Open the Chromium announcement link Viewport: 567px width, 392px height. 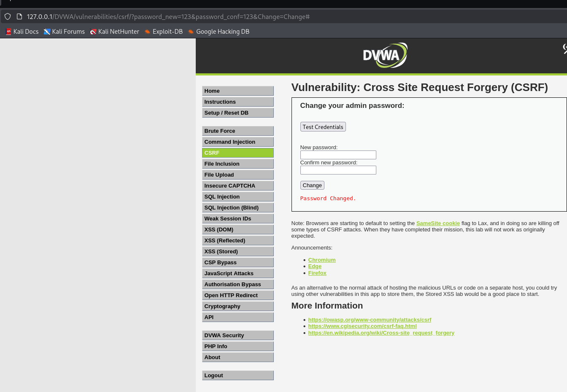coord(322,260)
